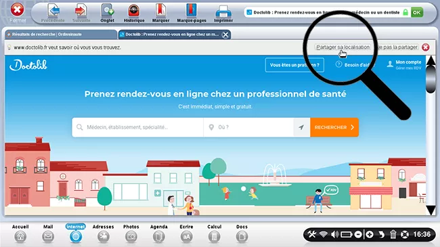
Task: Select the Internet app
Action: tap(76, 233)
